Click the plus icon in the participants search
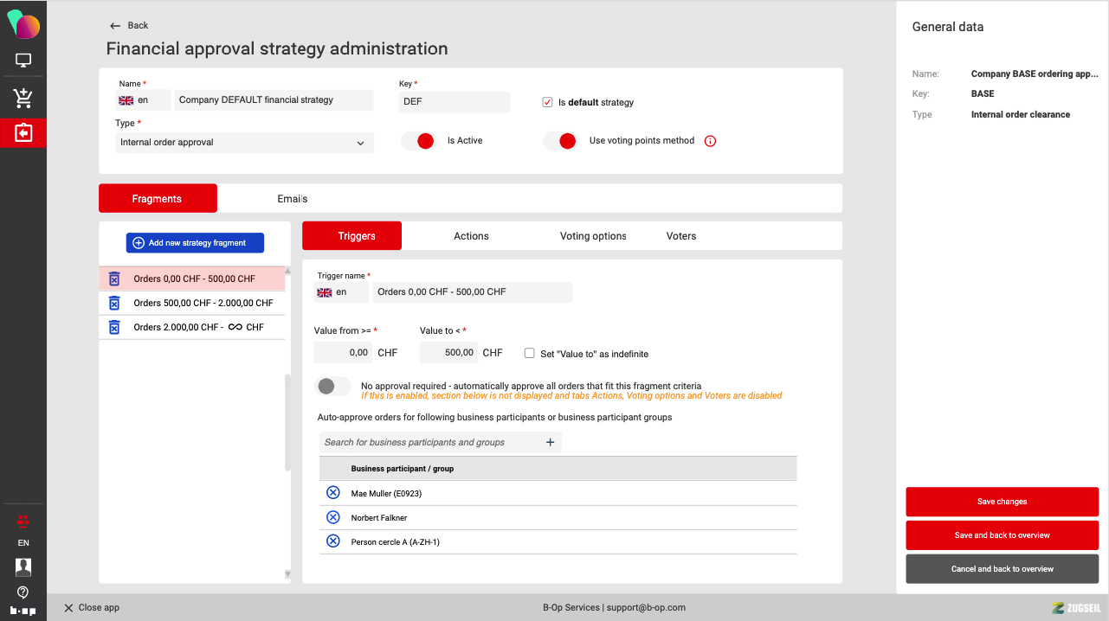The width and height of the screenshot is (1109, 621). click(x=550, y=442)
